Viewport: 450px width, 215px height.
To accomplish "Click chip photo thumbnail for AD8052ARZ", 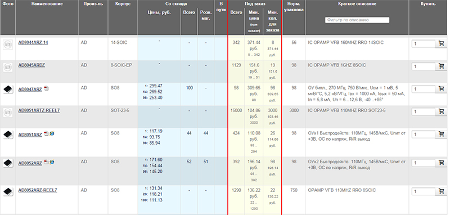I will point(8,163).
